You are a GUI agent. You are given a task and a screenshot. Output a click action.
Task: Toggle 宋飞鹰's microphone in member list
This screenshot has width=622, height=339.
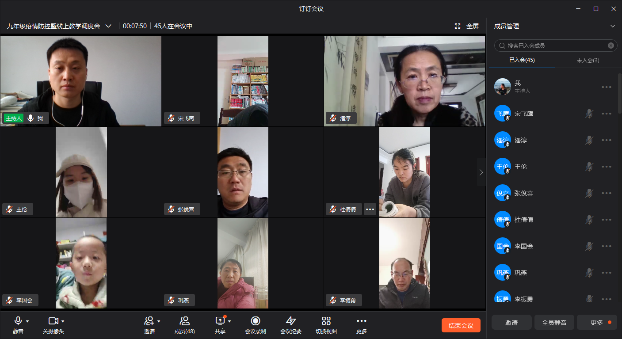click(589, 114)
